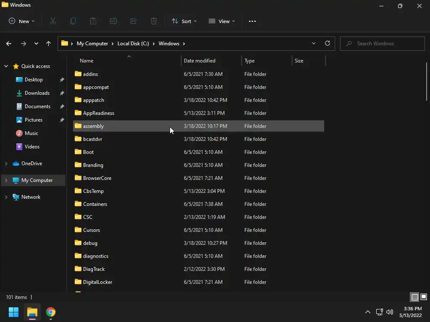The width and height of the screenshot is (430, 322).
Task: Expand the My Computer tree node
Action: [x=6, y=180]
